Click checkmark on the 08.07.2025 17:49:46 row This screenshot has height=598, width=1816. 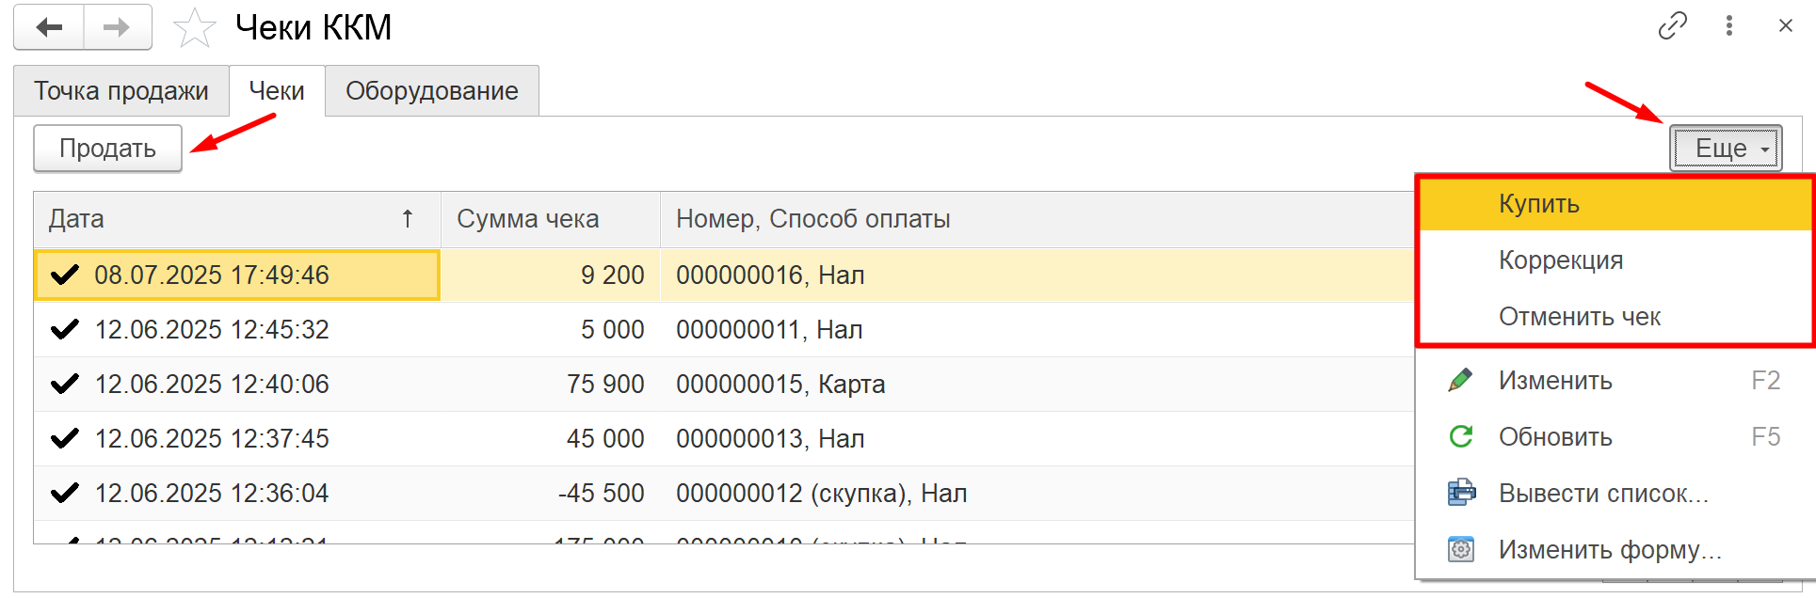[x=64, y=275]
